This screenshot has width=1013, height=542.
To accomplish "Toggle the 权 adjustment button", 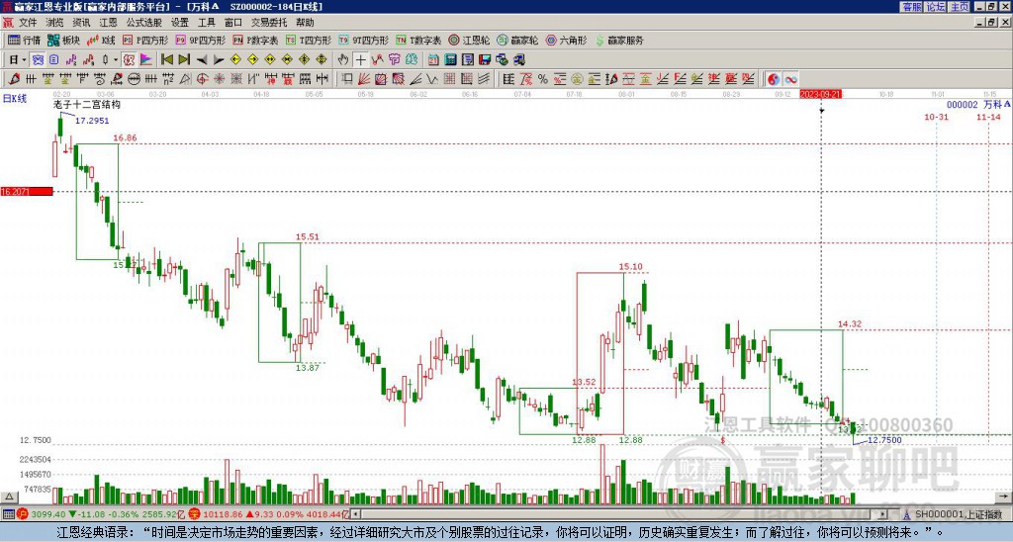I will (x=129, y=59).
